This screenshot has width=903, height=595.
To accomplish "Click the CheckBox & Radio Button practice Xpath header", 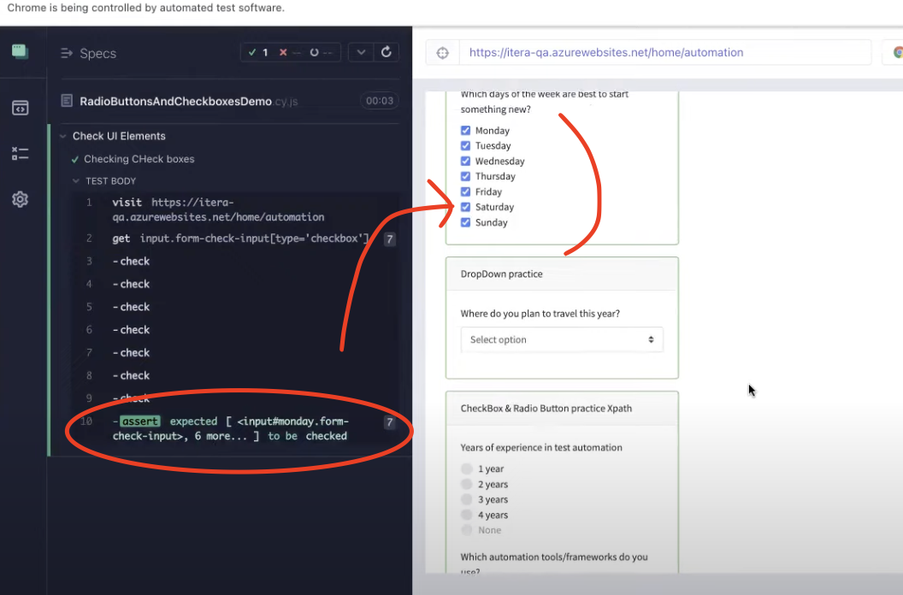I will 562,409.
